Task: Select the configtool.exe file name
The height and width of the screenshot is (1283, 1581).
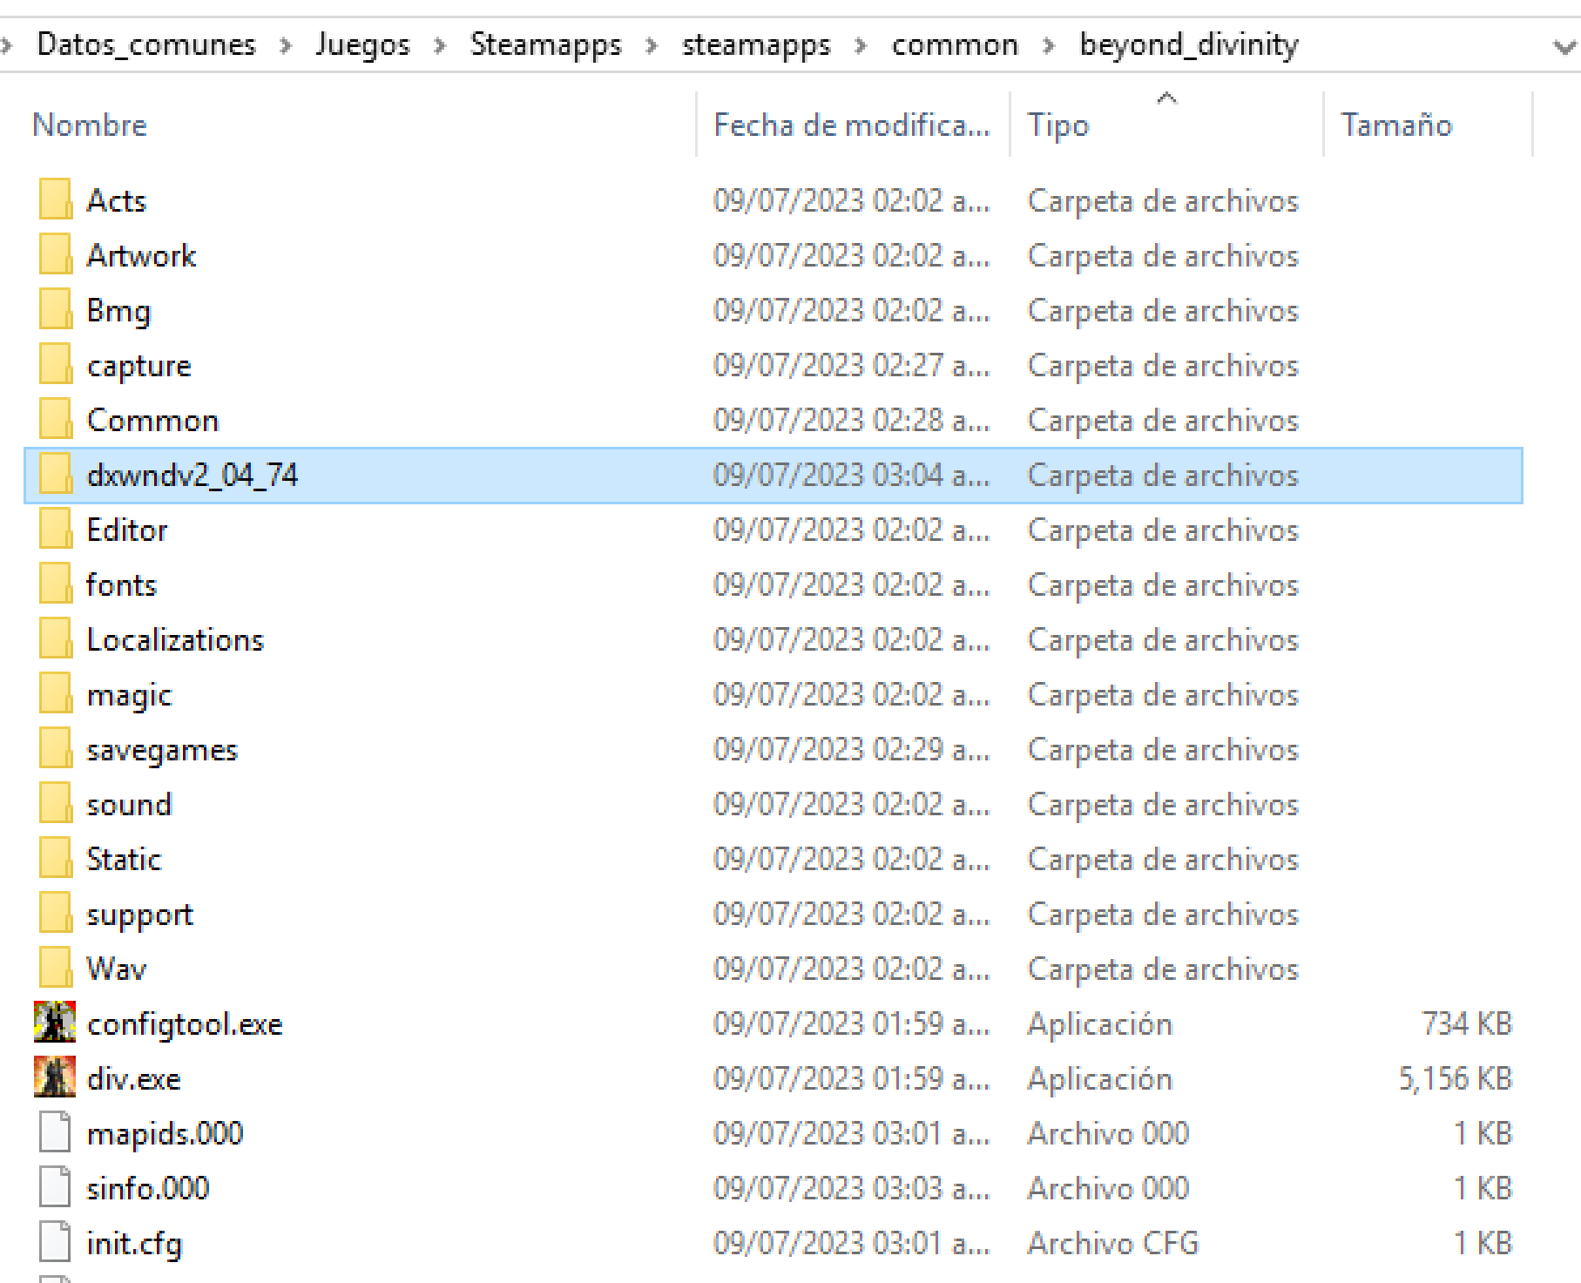Action: (185, 1024)
